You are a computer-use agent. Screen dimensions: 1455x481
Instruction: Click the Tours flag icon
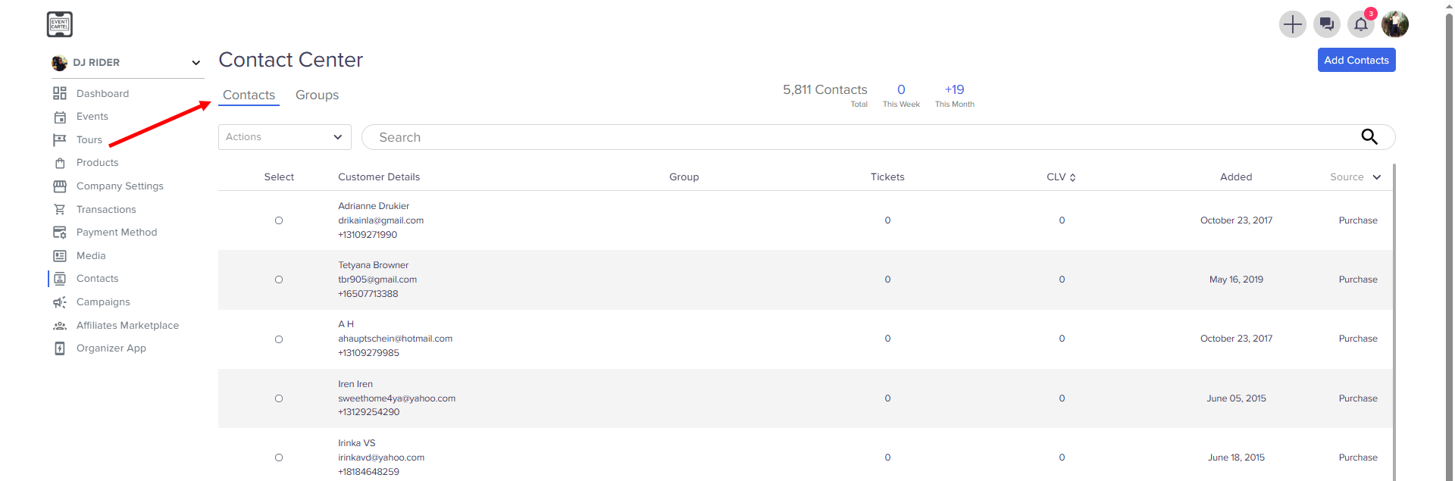[x=60, y=140]
